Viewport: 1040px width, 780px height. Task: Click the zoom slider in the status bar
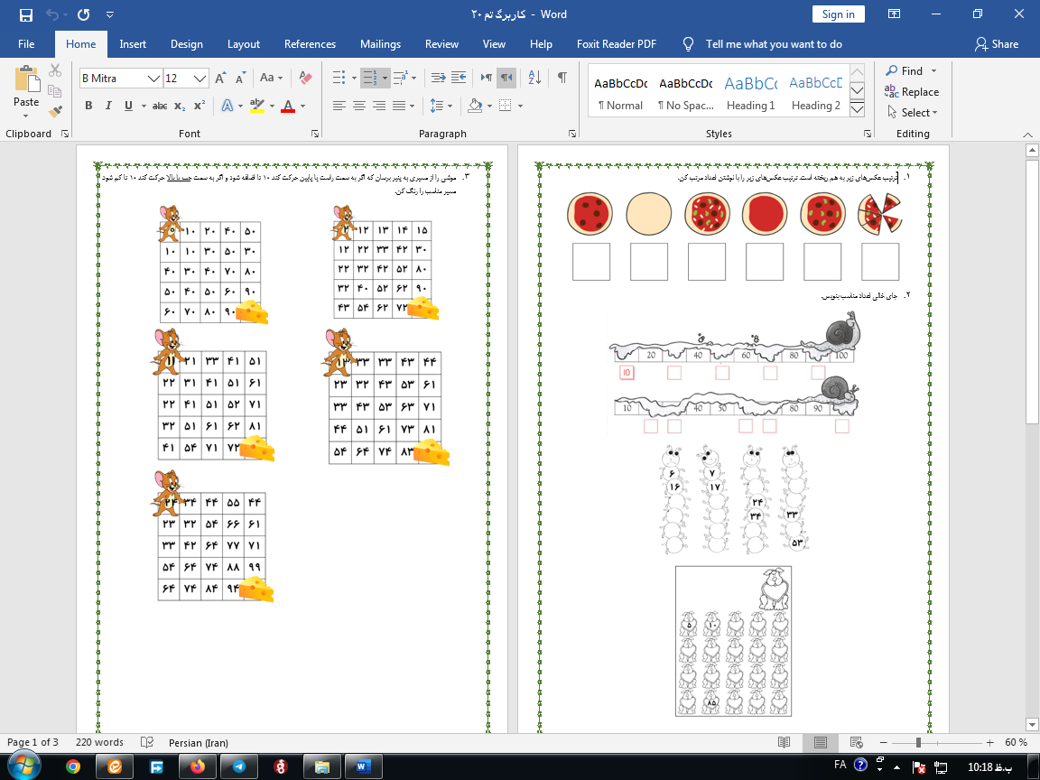pyautogui.click(x=918, y=742)
